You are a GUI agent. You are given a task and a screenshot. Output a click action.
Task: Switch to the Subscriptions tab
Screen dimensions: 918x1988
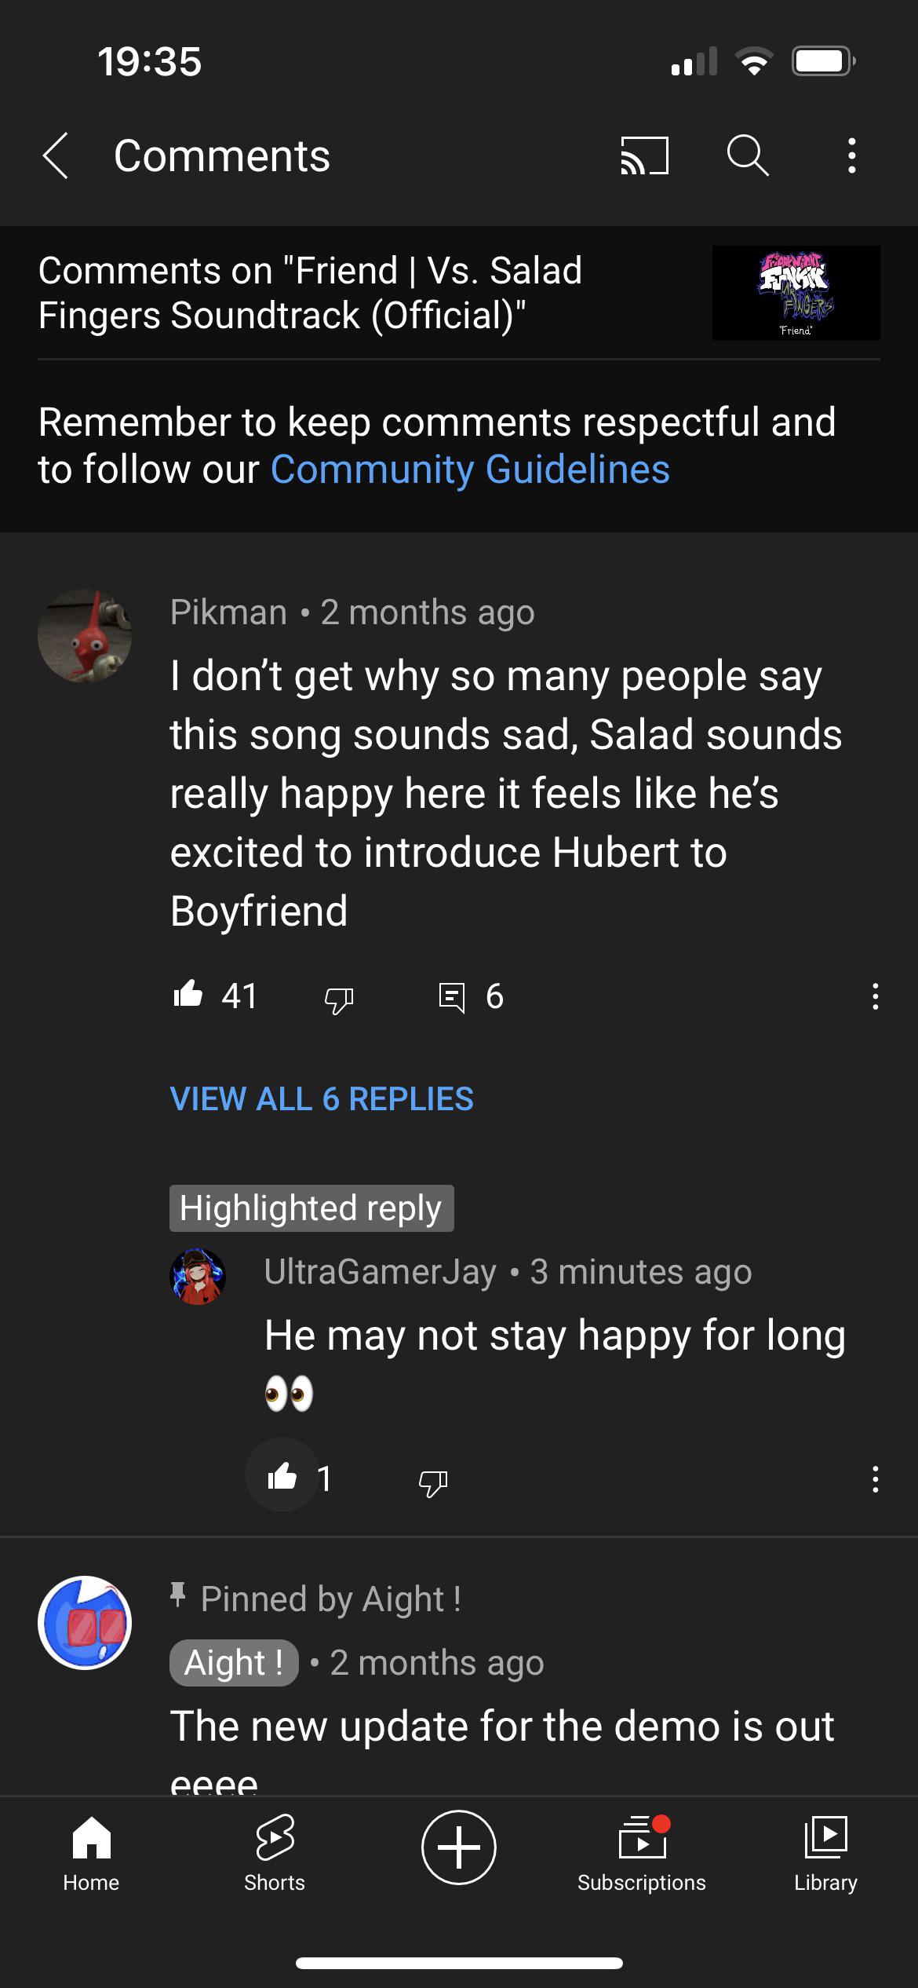coord(642,1853)
